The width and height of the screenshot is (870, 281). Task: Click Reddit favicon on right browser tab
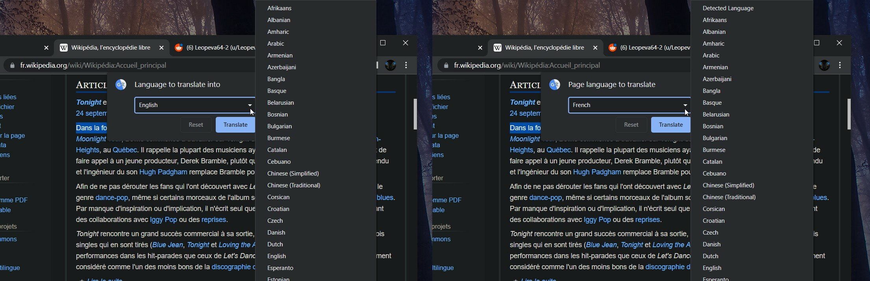613,48
